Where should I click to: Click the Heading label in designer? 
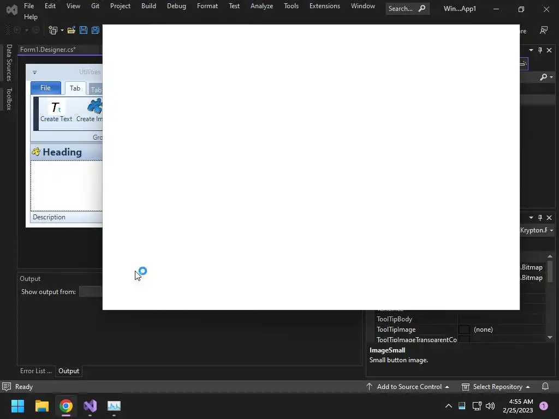pos(62,152)
